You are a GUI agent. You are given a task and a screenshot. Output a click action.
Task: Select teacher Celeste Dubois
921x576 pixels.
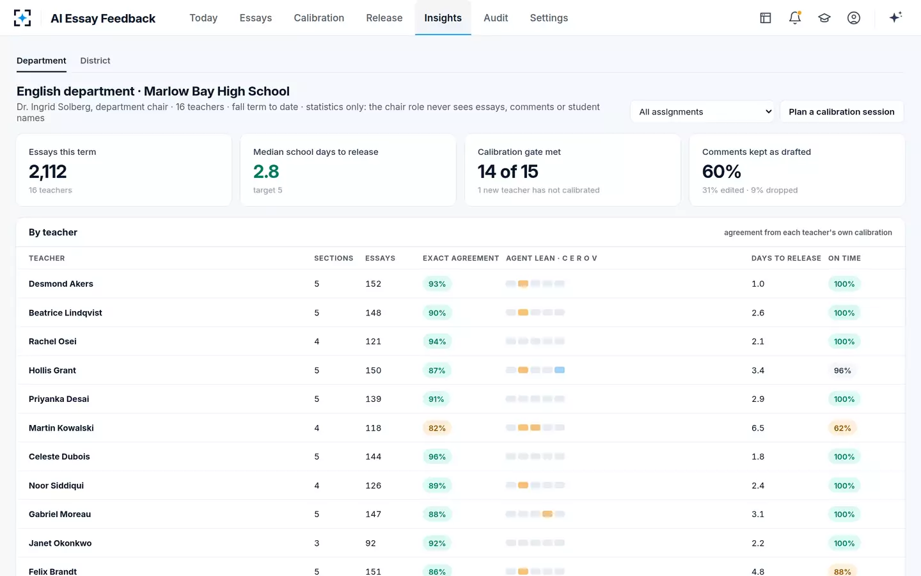pyautogui.click(x=59, y=457)
